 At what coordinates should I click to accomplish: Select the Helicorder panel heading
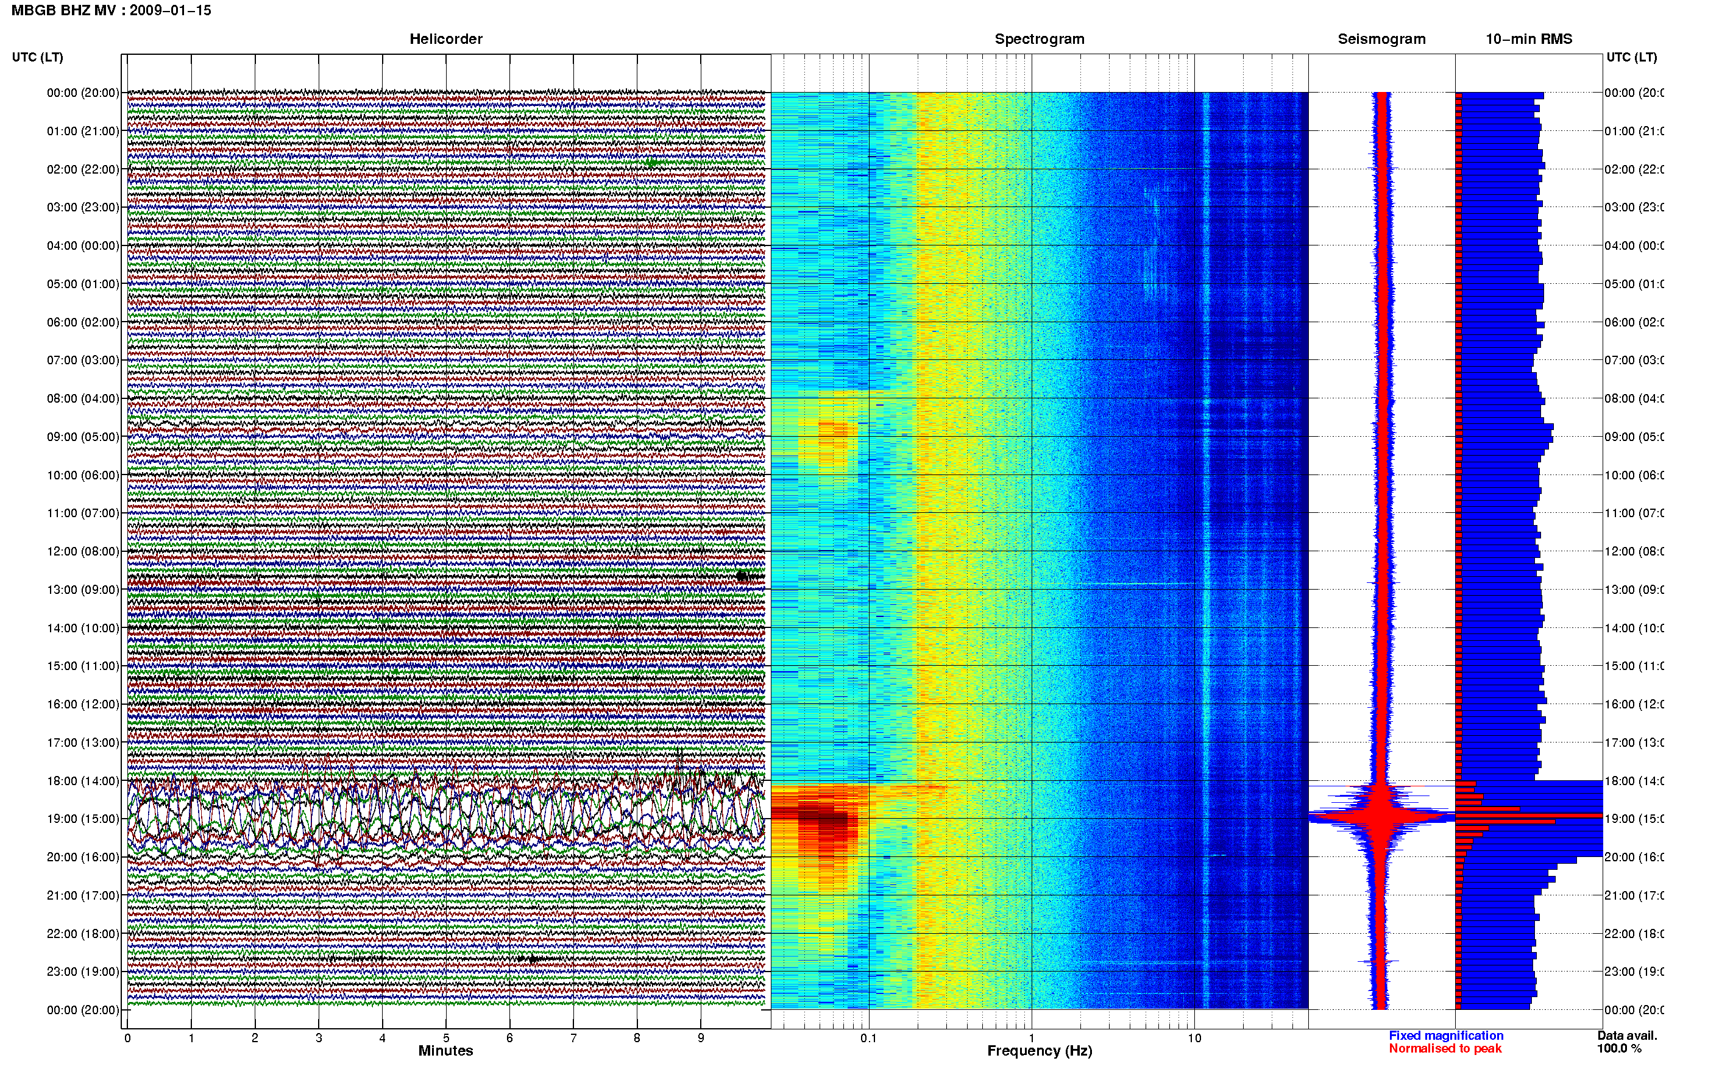click(x=445, y=39)
